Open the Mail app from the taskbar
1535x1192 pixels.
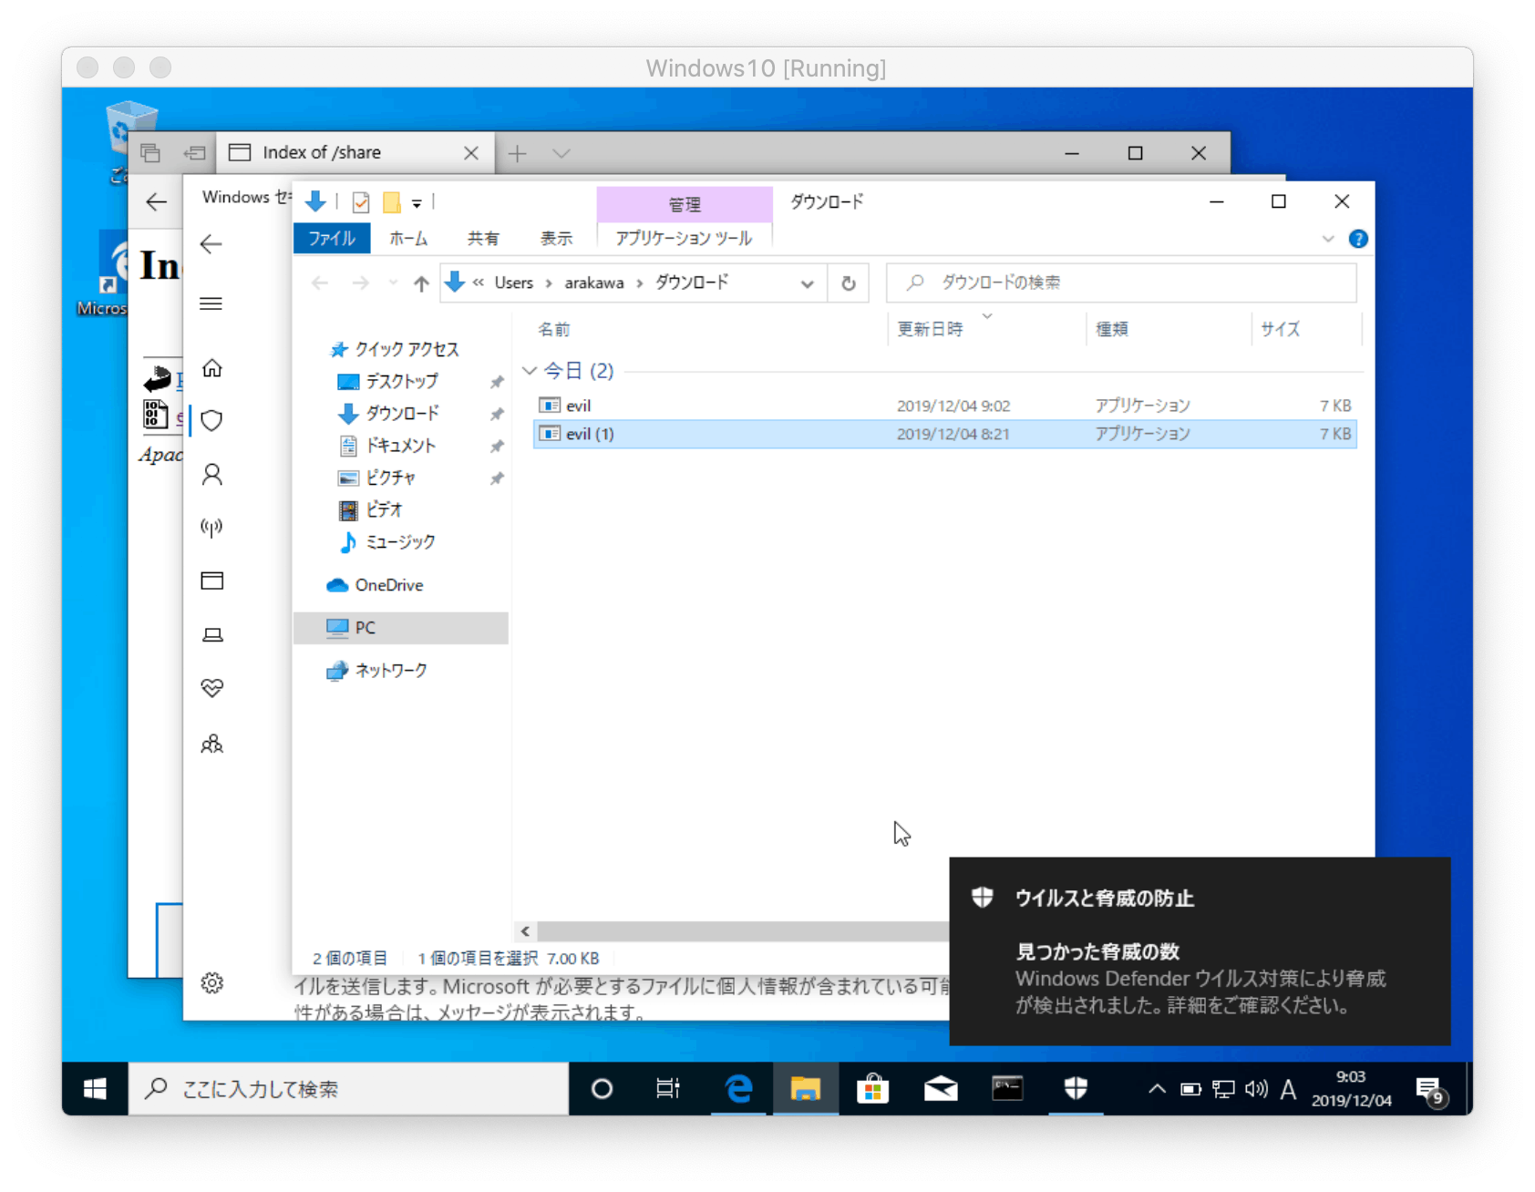click(941, 1088)
